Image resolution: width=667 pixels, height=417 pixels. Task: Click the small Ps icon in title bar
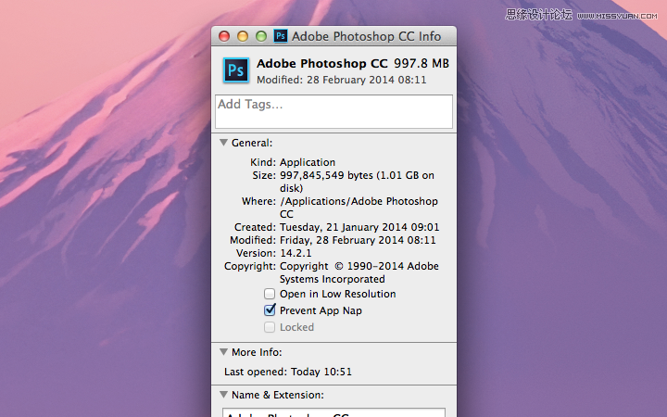click(x=281, y=36)
